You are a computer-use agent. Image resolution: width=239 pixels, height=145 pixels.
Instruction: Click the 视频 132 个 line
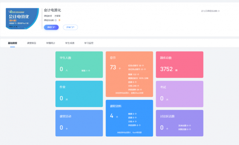[x=133, y=74]
